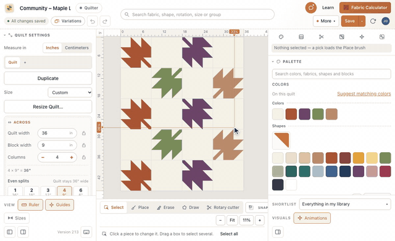Click the main search field
This screenshot has height=241, width=395.
pos(197,15)
